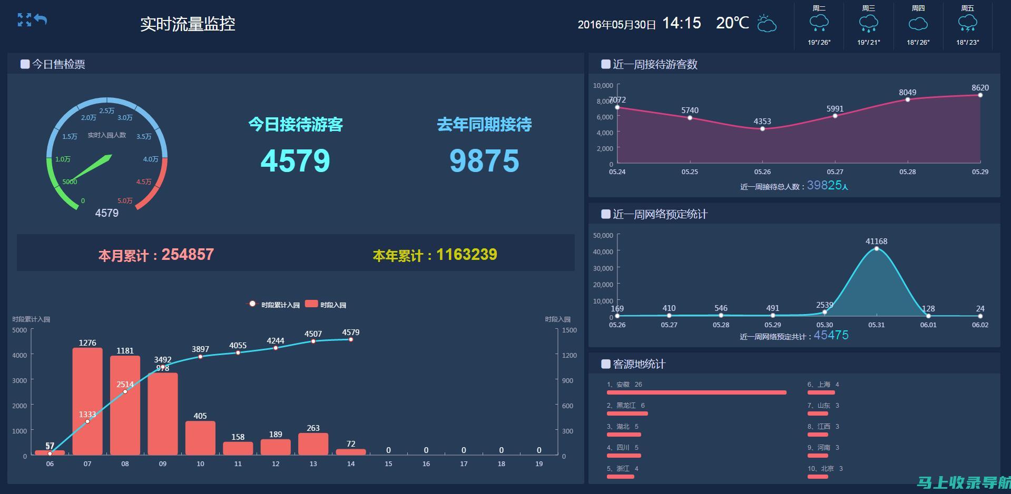
Task: Click the 本月累计 value 254857
Action: point(188,255)
